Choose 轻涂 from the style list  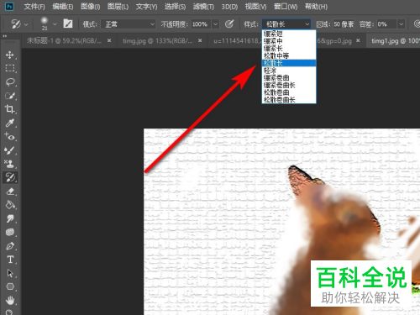289,71
